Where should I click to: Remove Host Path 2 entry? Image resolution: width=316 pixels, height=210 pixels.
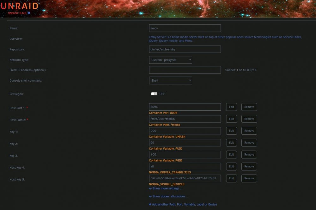(x=249, y=119)
